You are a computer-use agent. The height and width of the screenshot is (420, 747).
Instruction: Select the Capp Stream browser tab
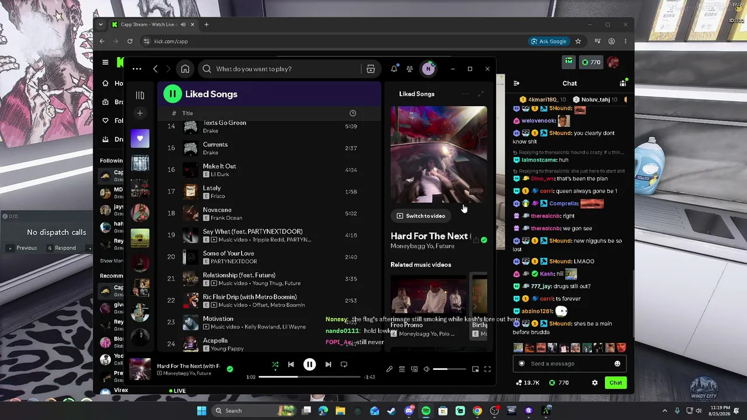pos(153,24)
